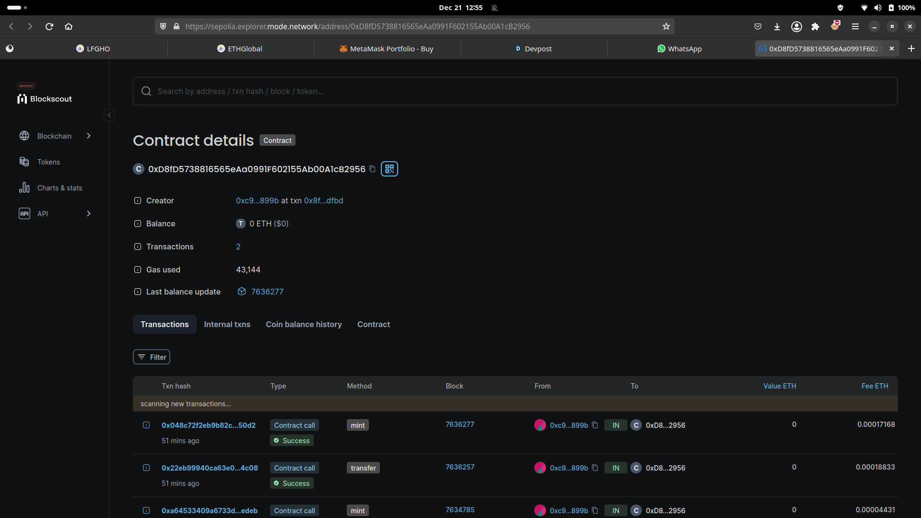This screenshot has width=921, height=518.
Task: Expand details for the 0x048c72f2eb9b82c transaction
Action: point(146,425)
